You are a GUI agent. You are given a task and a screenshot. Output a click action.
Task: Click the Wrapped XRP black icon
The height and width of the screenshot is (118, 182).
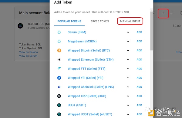[x=59, y=96]
